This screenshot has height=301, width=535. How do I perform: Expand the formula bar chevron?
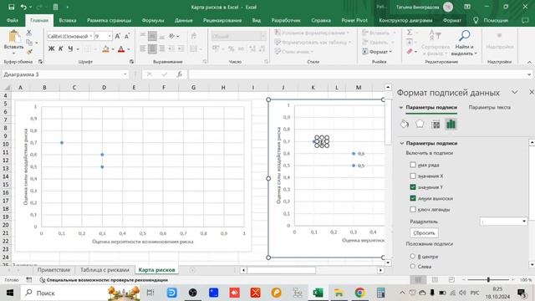tap(529, 74)
